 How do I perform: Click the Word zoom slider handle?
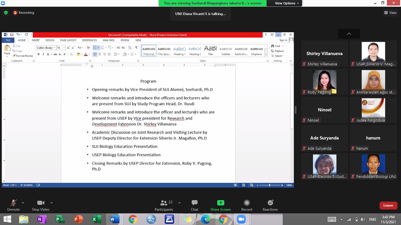(x=269, y=185)
